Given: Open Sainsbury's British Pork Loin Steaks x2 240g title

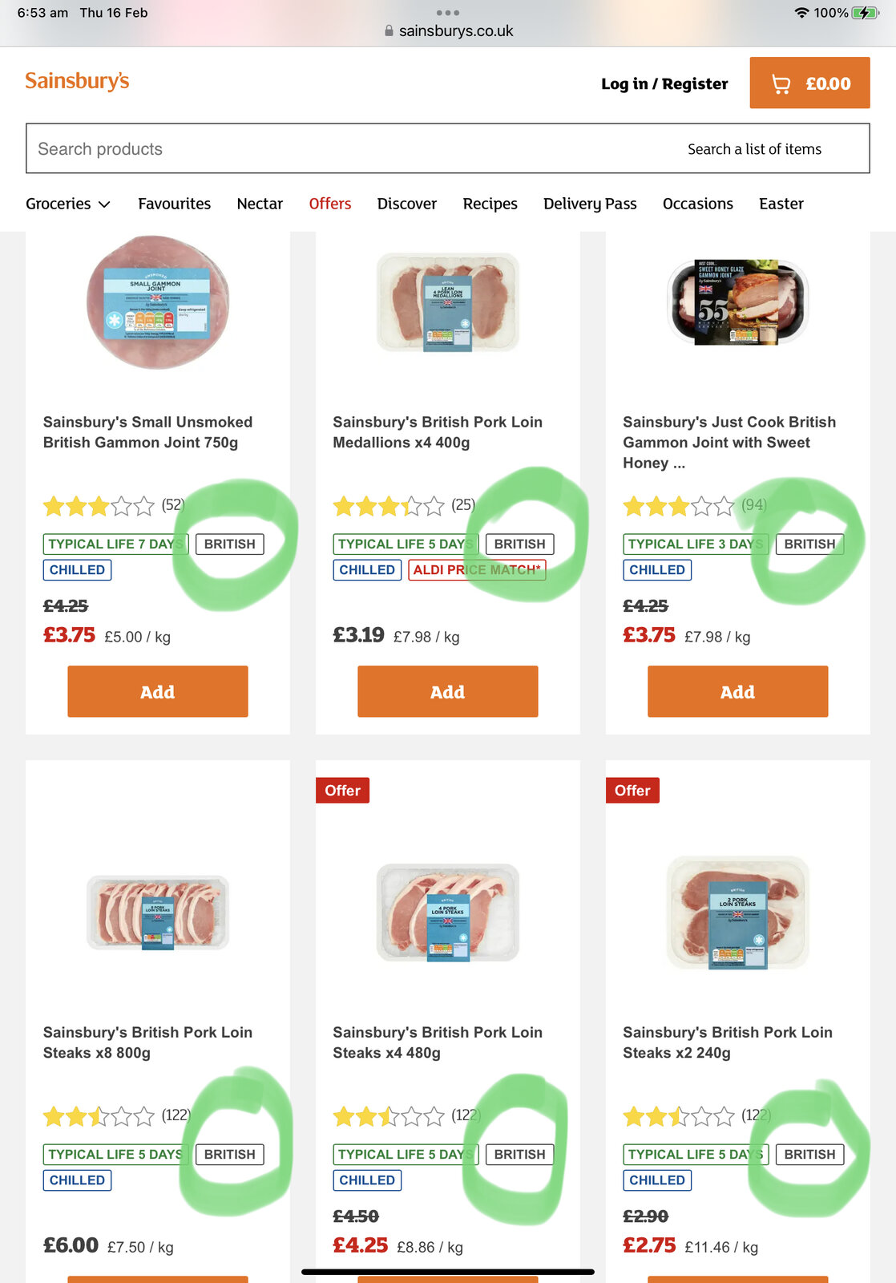Looking at the screenshot, I should [727, 1042].
